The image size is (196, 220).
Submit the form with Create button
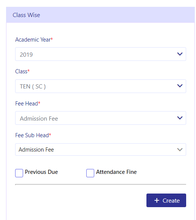(166, 200)
